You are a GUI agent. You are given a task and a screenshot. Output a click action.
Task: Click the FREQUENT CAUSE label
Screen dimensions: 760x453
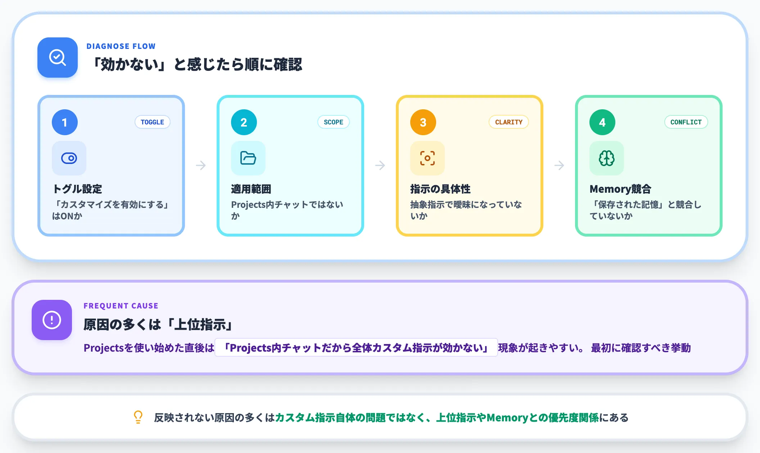(x=121, y=306)
